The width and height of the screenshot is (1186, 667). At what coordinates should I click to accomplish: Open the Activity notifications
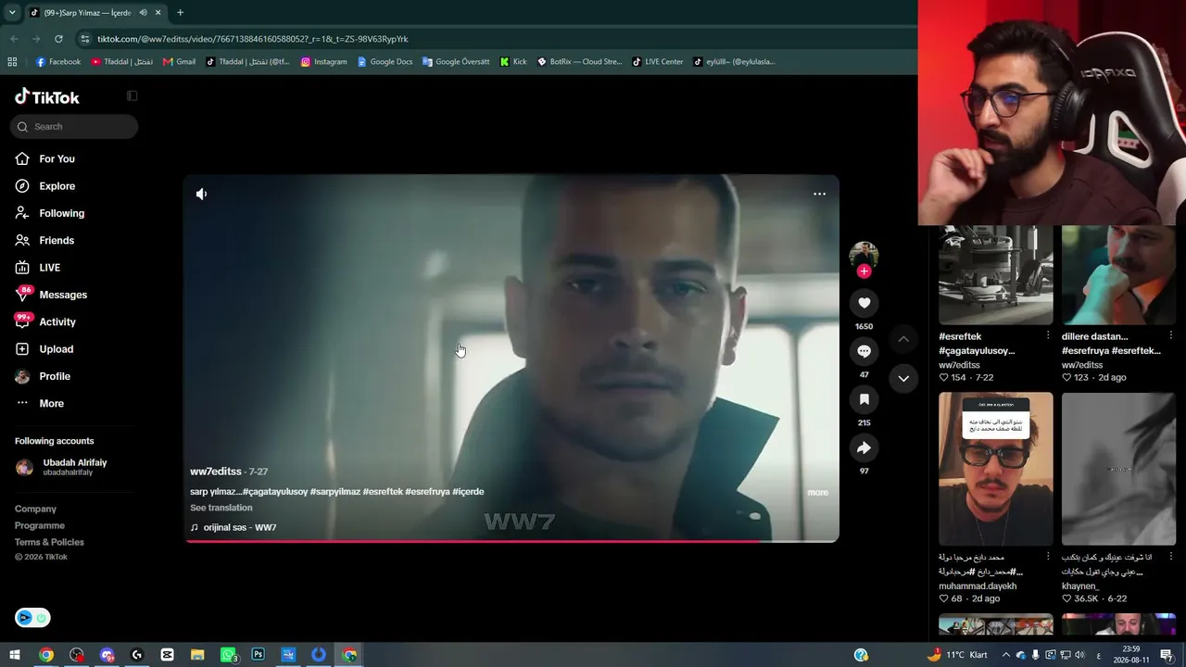[x=57, y=321]
